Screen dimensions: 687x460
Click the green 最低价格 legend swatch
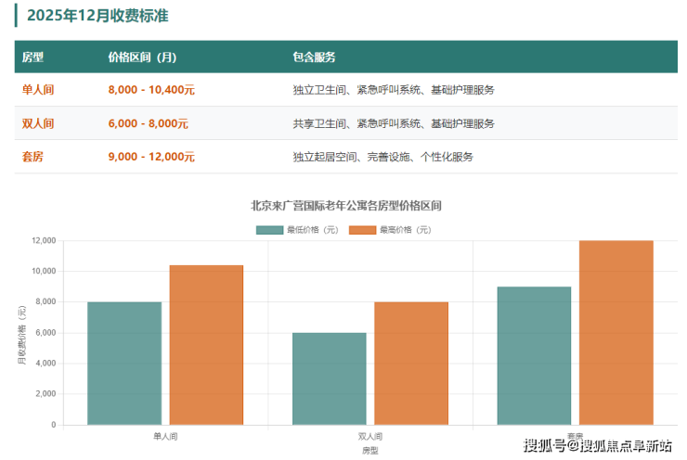pos(269,229)
